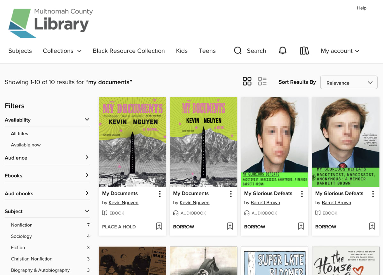The image size is (383, 275).
Task: Open the Collections dropdown menu
Action: [62, 51]
